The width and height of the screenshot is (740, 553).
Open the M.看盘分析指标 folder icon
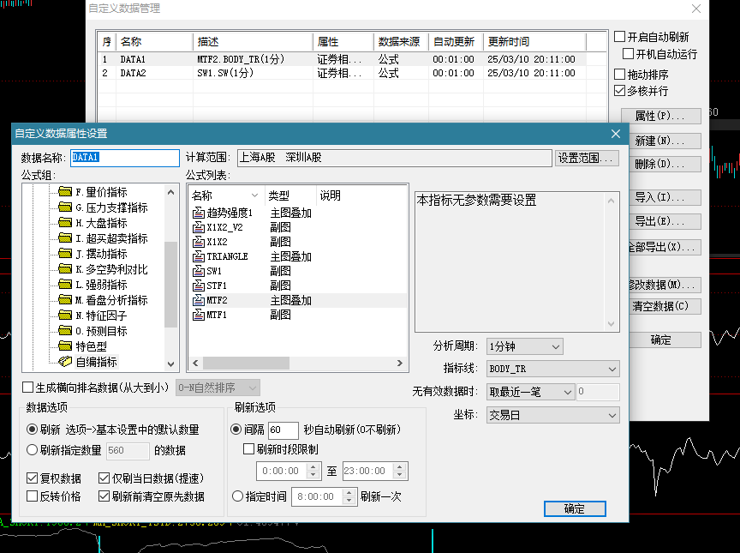(x=65, y=300)
